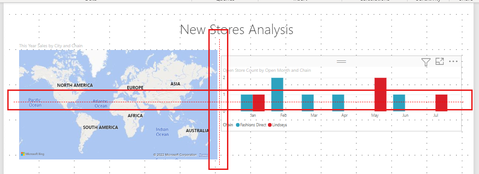Image resolution: width=479 pixels, height=174 pixels.
Task: Open the More options ellipsis on the chart
Action: (453, 61)
